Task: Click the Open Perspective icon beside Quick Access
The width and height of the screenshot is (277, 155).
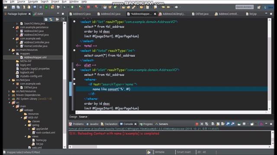Action: click(x=259, y=7)
